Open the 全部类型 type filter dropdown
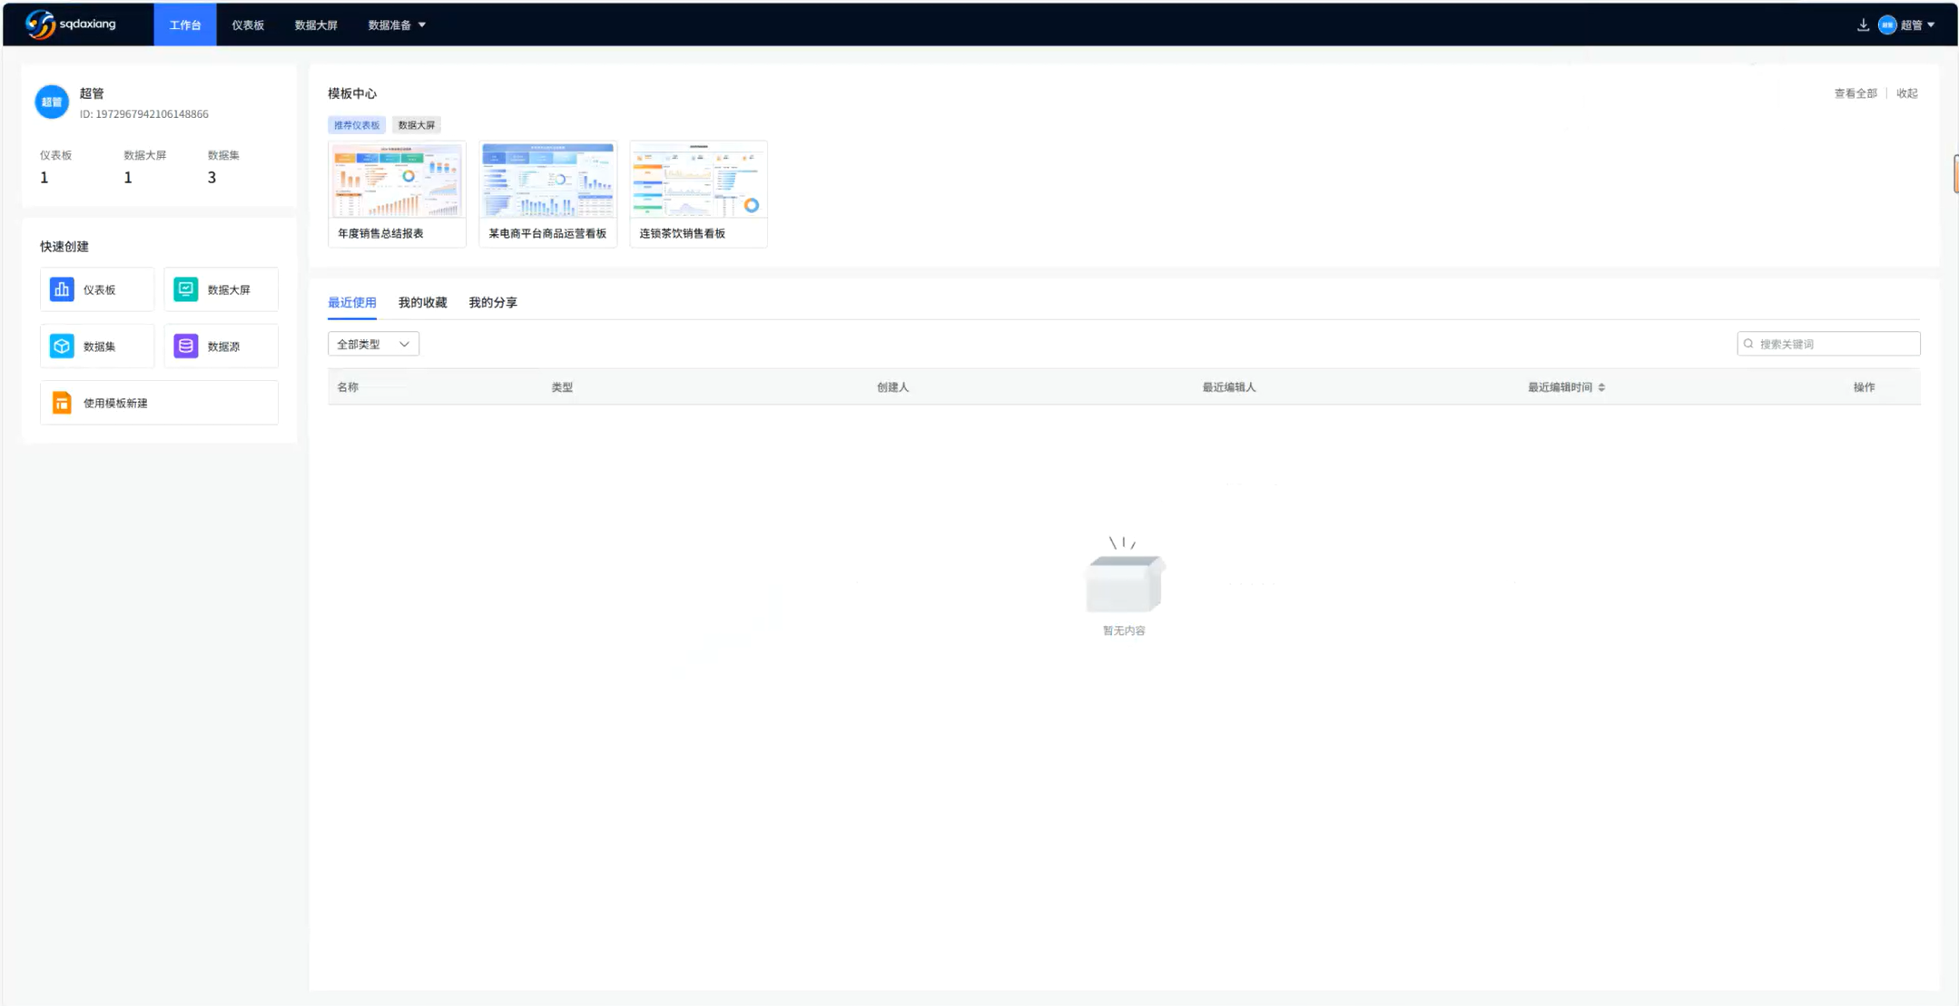Screen dimensions: 1959x1006 pyautogui.click(x=373, y=344)
